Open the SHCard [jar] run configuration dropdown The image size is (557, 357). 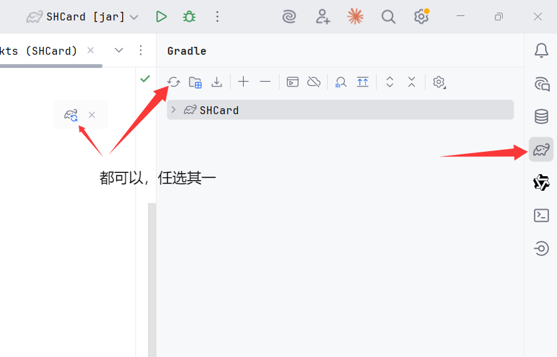[83, 16]
